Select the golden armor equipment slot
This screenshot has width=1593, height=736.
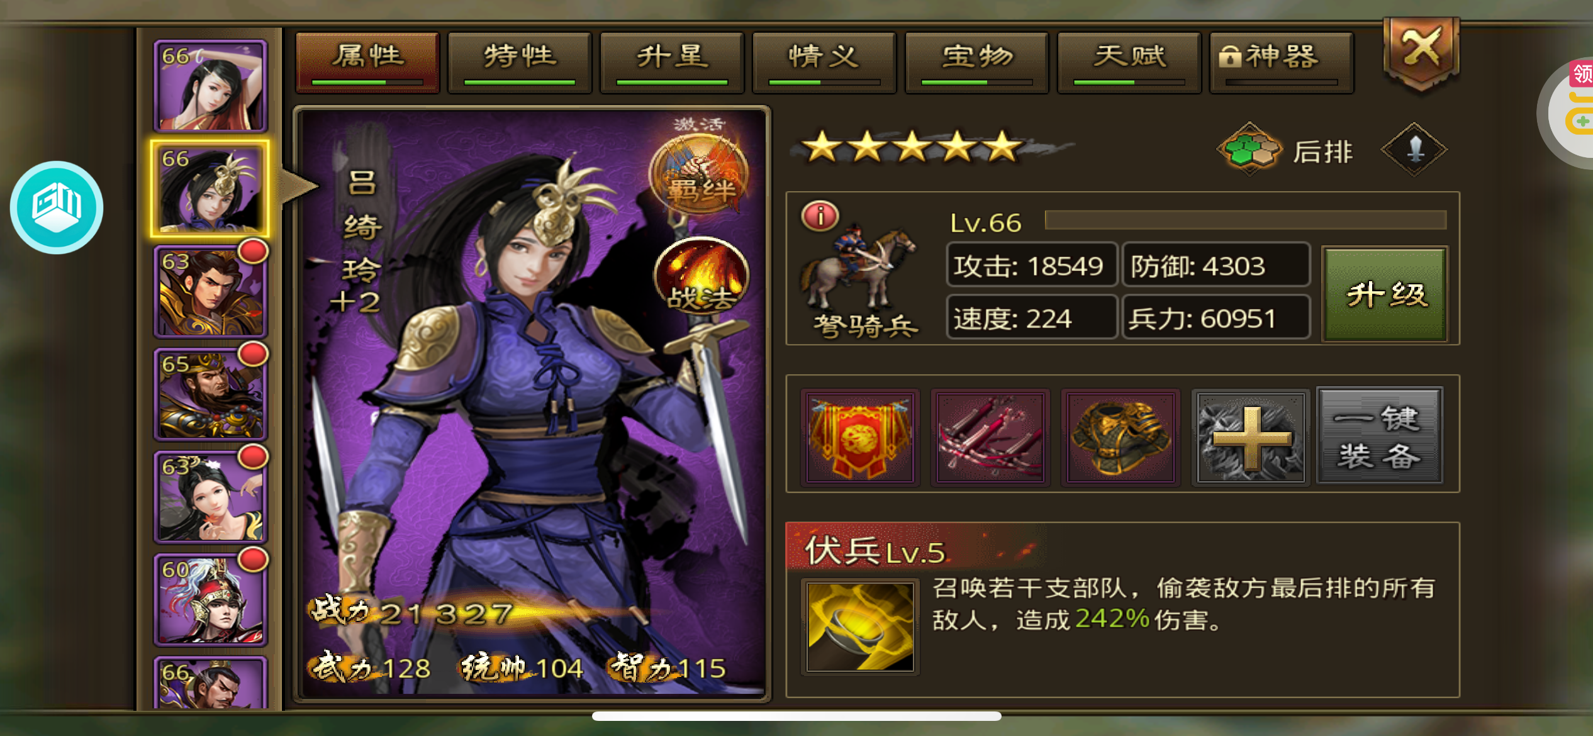pyautogui.click(x=1121, y=437)
